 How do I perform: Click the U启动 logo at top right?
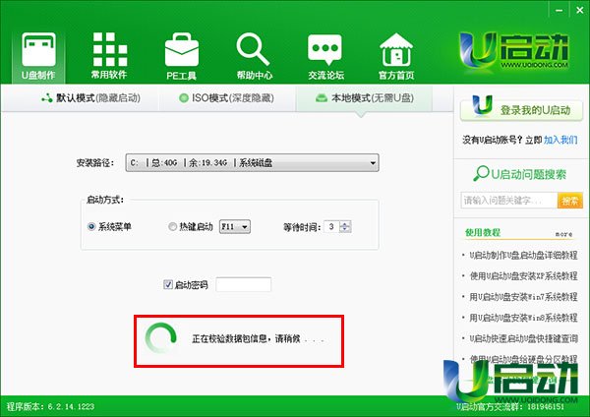pyautogui.click(x=513, y=51)
